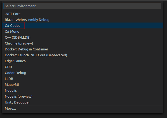Click dark margin left of the picker
Screen dimensions: 167x118
point(1,59)
